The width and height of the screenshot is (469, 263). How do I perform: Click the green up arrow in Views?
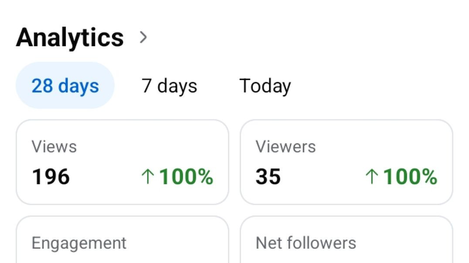[x=148, y=177]
